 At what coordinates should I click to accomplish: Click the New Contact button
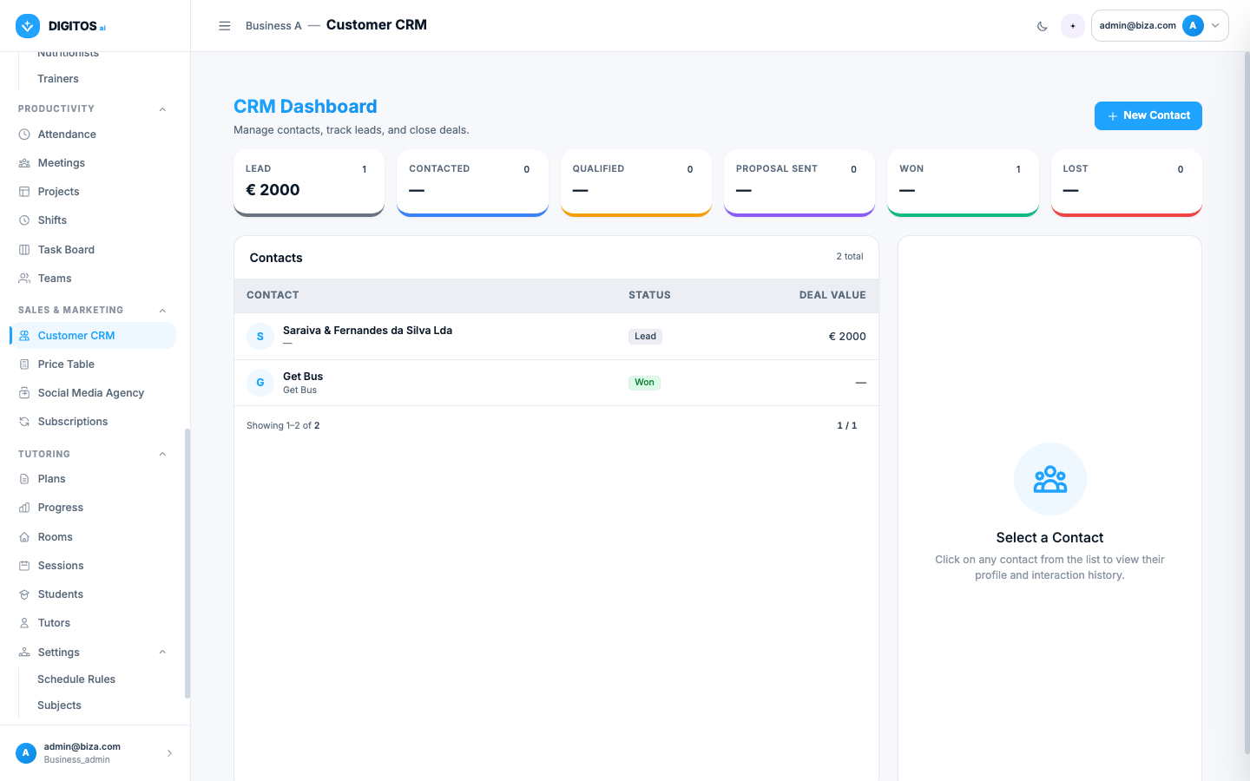point(1148,115)
